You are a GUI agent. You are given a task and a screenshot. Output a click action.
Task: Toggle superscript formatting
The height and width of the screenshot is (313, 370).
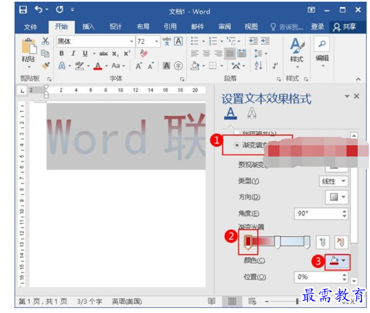pos(127,54)
